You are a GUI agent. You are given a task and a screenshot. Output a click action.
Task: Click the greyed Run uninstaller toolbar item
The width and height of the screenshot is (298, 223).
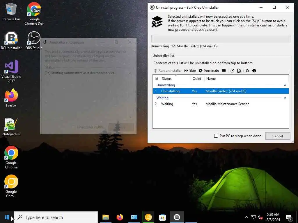click(168, 71)
